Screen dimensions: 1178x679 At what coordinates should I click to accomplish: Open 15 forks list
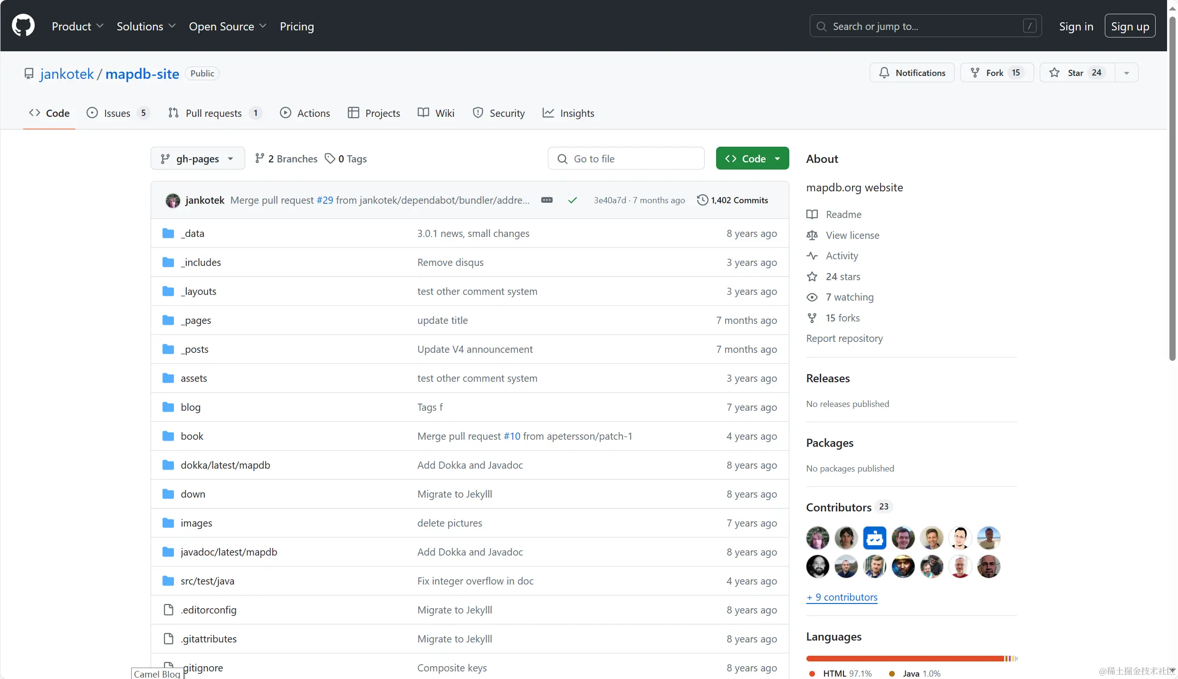[833, 318]
